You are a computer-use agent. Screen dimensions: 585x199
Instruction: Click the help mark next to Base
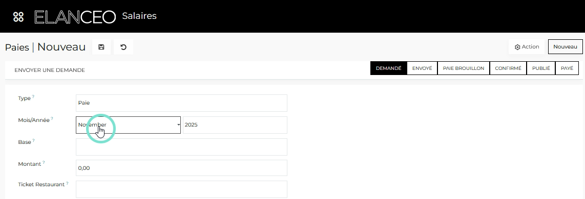33,140
